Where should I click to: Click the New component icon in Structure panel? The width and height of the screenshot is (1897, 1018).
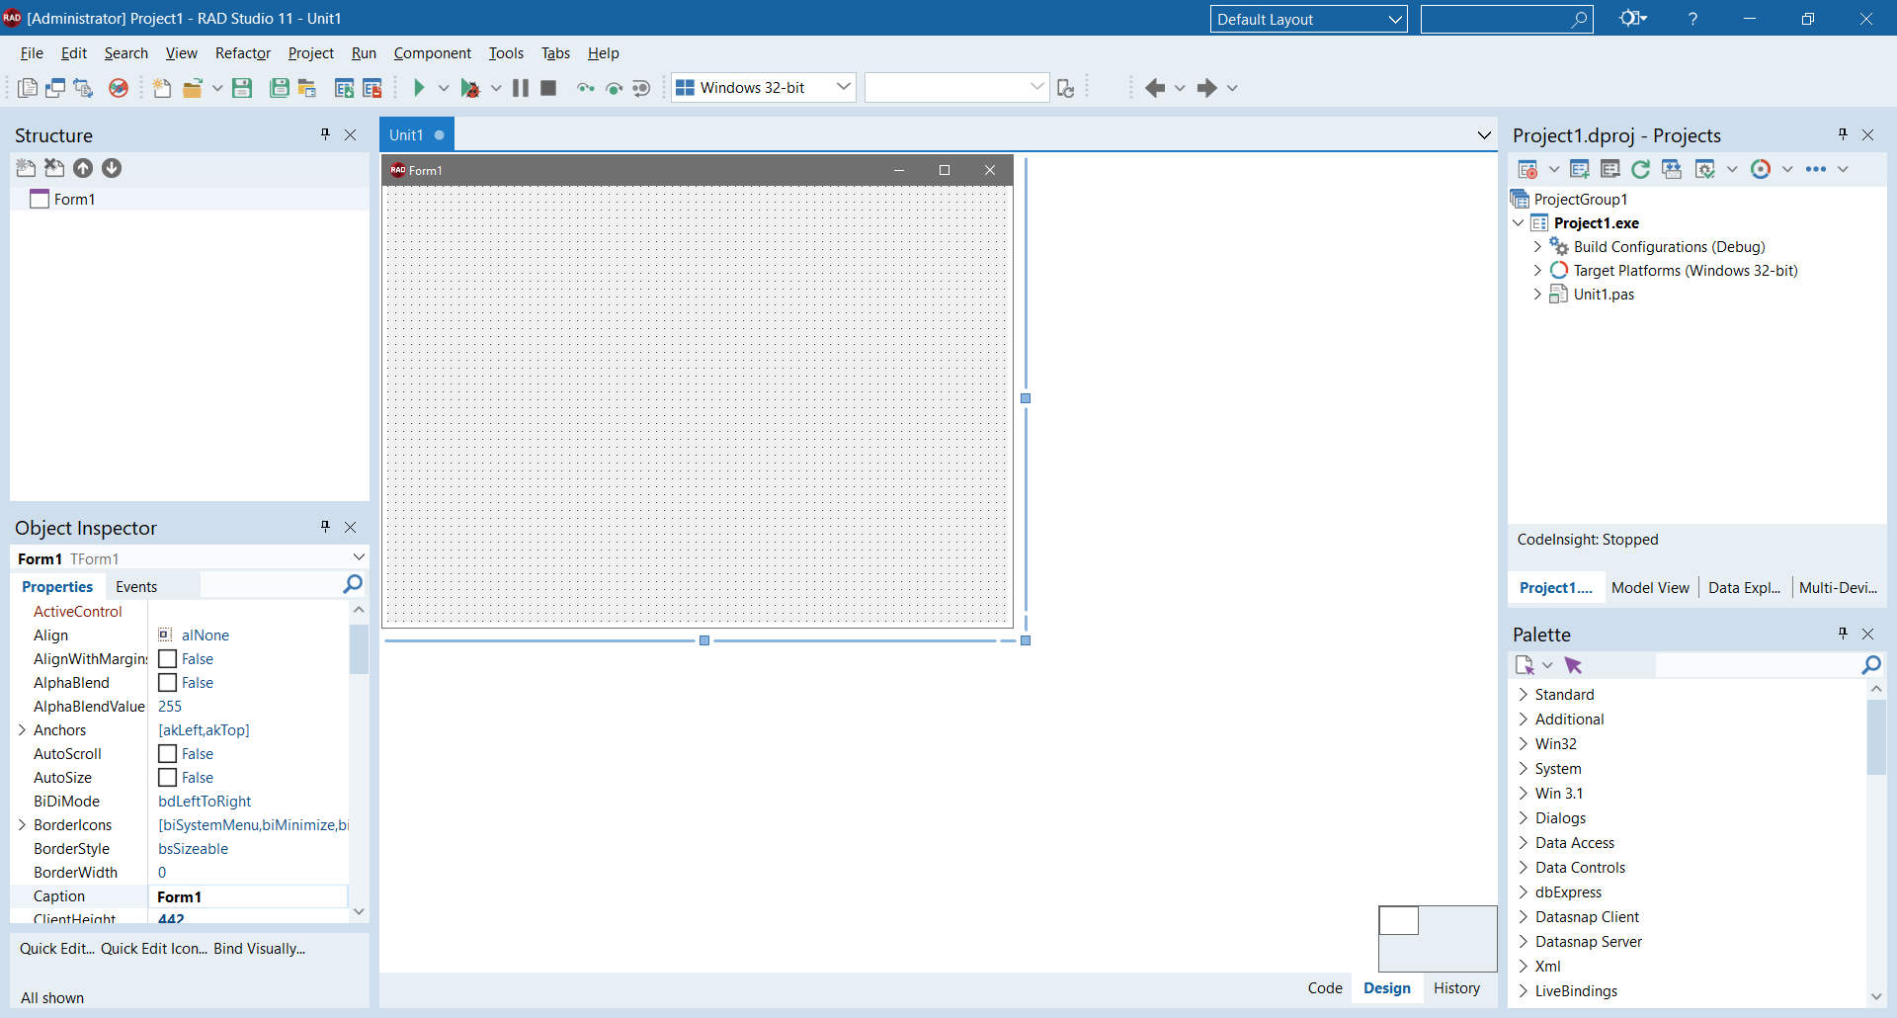[x=26, y=168]
